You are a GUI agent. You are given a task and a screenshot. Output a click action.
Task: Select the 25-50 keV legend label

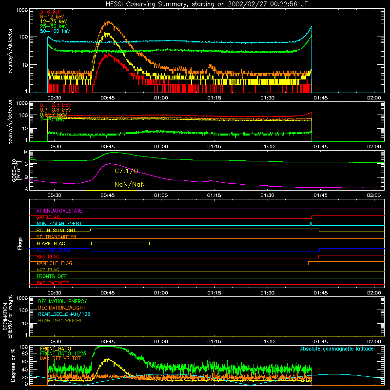pyautogui.click(x=54, y=26)
